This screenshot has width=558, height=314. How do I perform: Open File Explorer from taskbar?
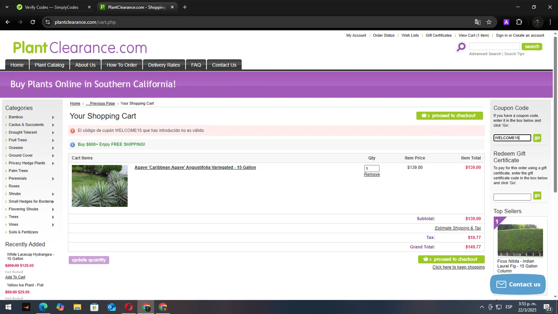[77, 307]
